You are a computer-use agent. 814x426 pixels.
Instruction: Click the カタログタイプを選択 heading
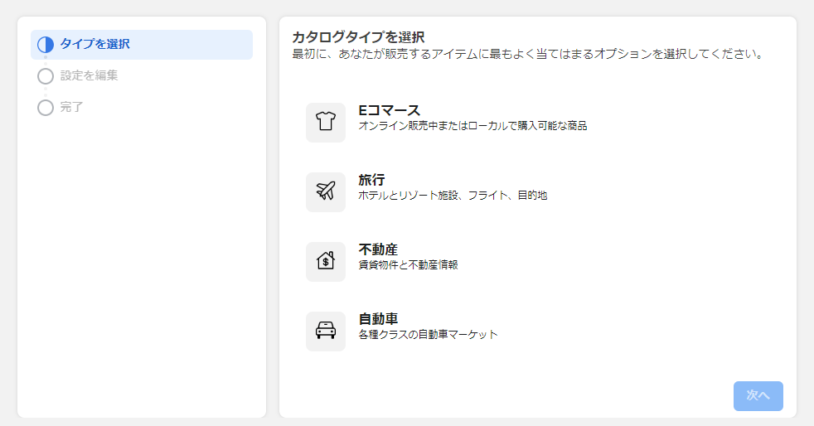tap(358, 37)
